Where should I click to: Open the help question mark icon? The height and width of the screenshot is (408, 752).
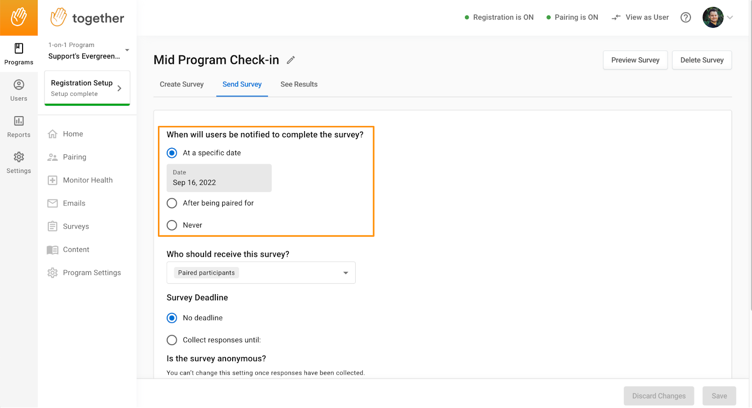tap(686, 17)
